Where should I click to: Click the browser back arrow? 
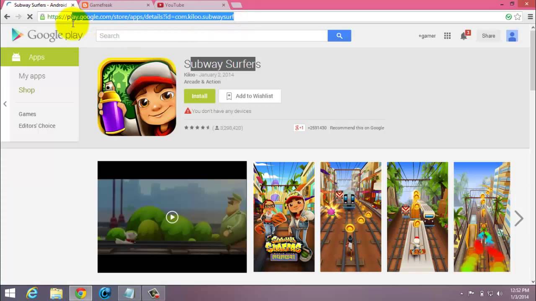pyautogui.click(x=7, y=17)
